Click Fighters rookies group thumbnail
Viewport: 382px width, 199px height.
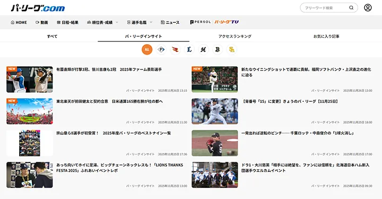[215, 175]
